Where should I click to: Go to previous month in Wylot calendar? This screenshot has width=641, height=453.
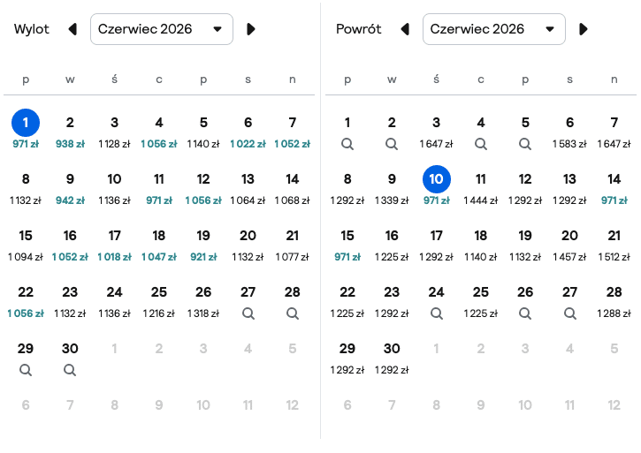click(x=72, y=29)
